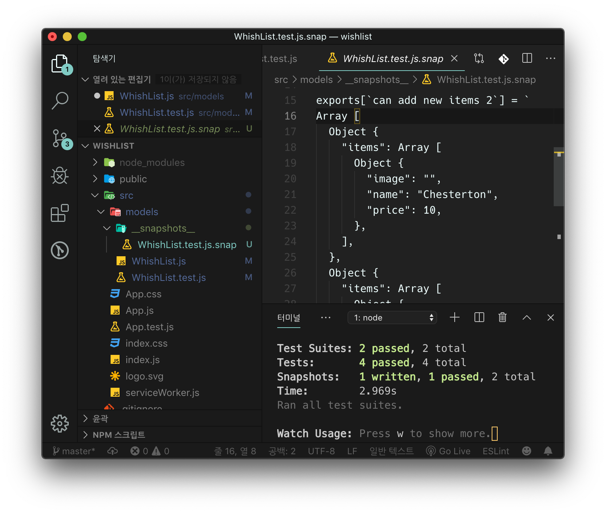The width and height of the screenshot is (606, 514).
Task: Expand the public folder
Action: click(95, 179)
